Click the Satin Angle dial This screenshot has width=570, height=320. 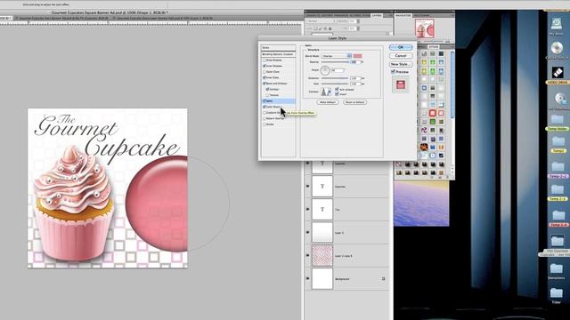click(x=325, y=70)
